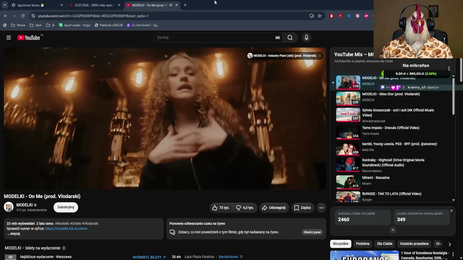Click the search magnifier button
463x260 pixels.
click(290, 38)
